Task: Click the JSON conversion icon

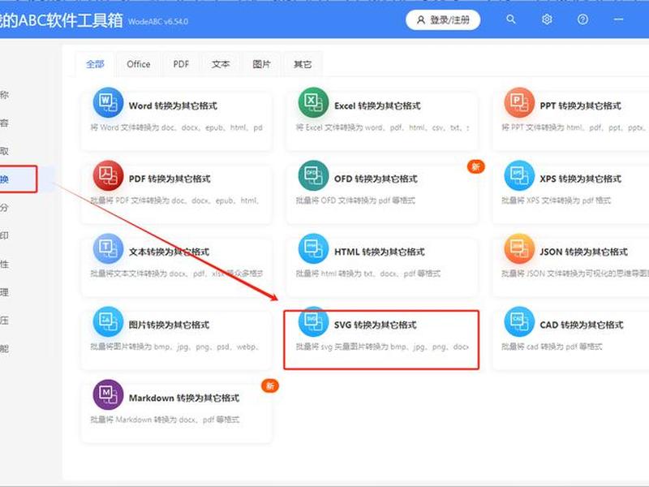Action: point(519,248)
